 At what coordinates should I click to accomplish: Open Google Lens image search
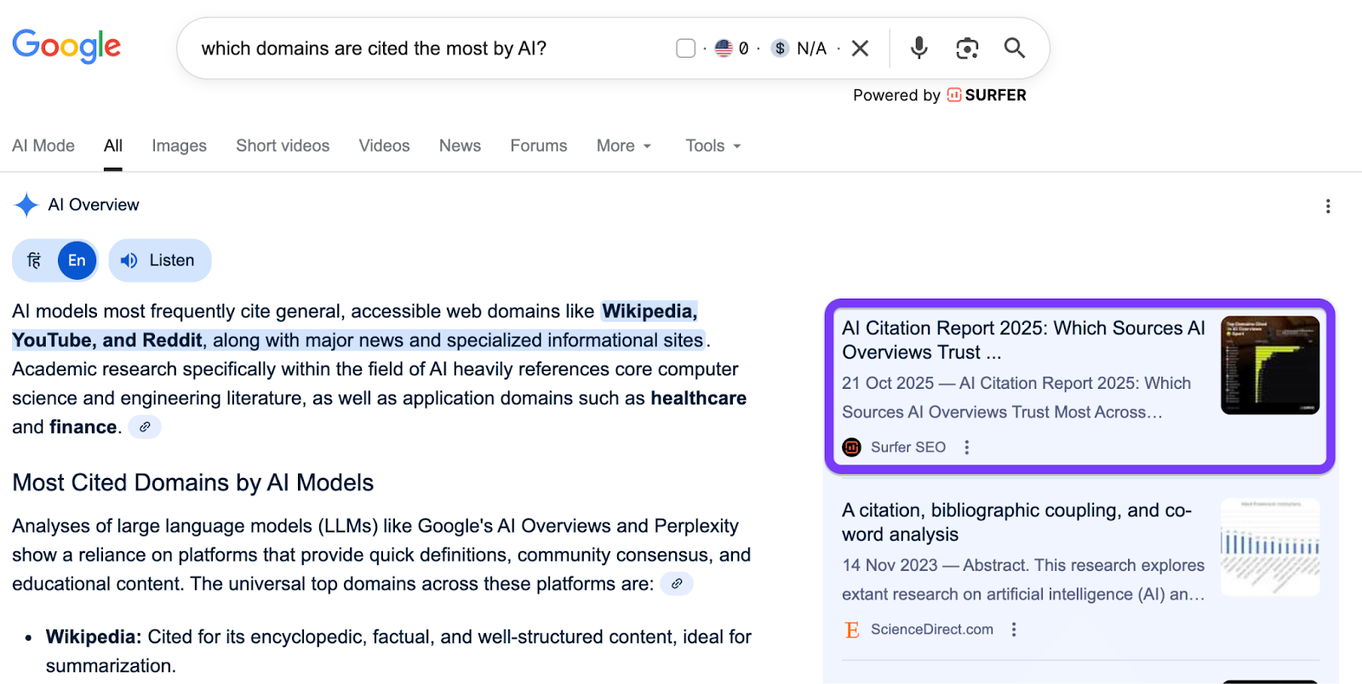pyautogui.click(x=967, y=48)
